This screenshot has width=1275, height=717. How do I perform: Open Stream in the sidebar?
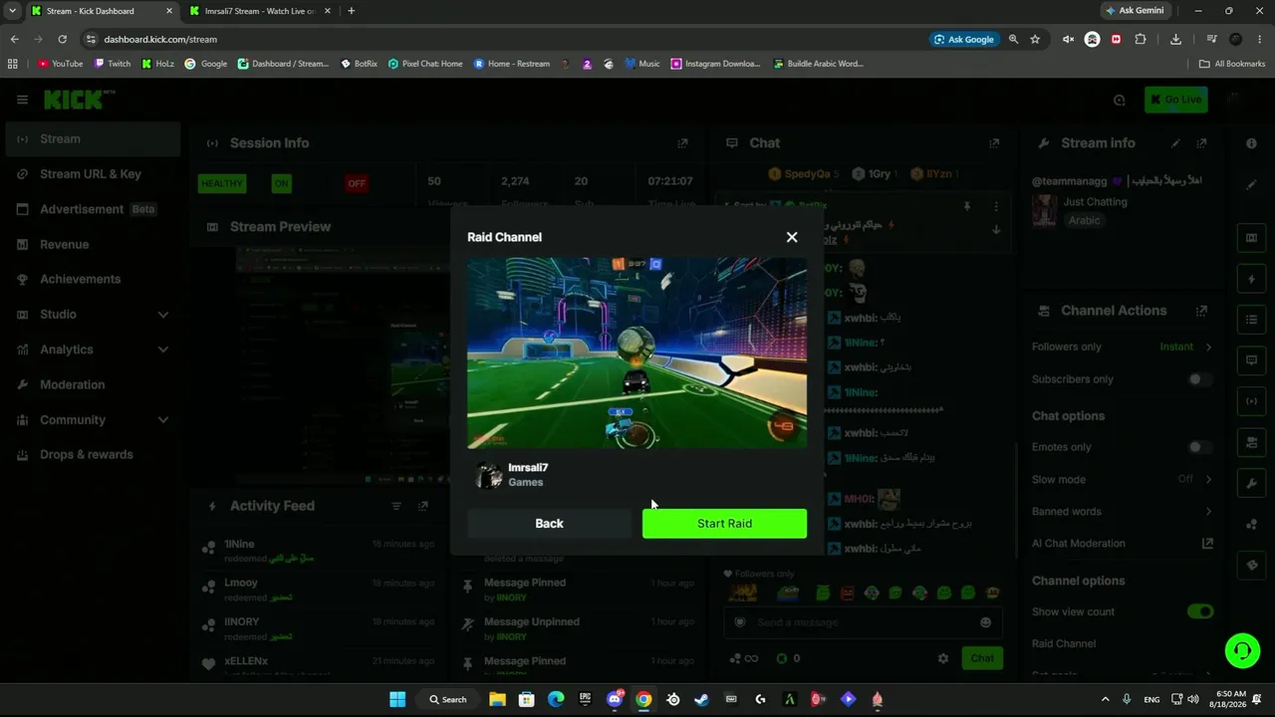tap(92, 139)
